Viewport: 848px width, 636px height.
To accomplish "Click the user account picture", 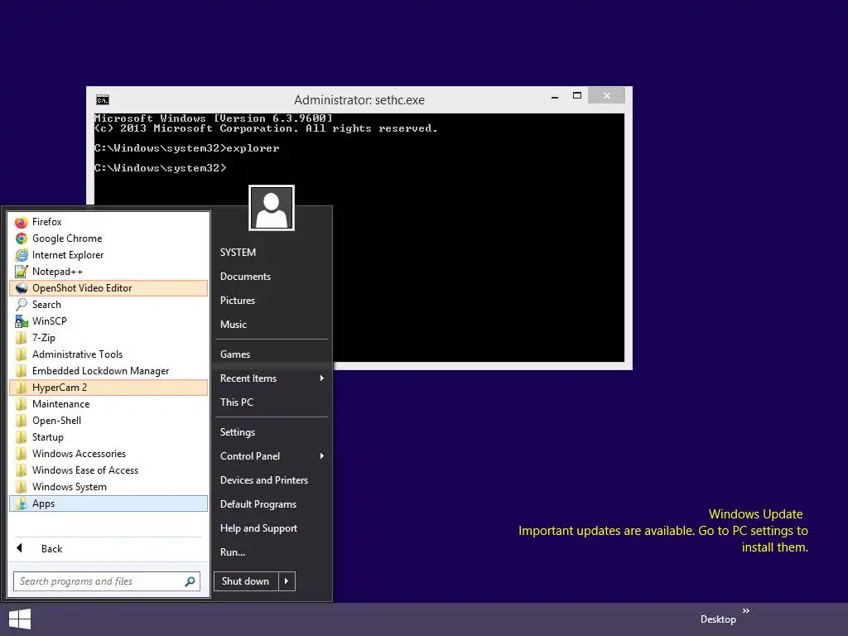I will point(272,208).
